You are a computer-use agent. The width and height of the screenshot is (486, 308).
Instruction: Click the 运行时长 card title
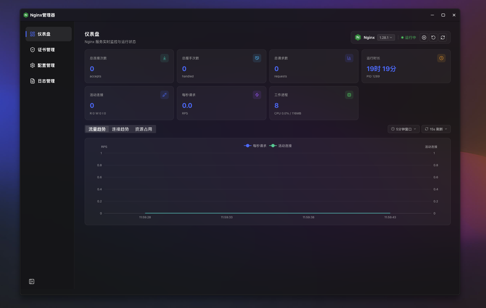373,58
